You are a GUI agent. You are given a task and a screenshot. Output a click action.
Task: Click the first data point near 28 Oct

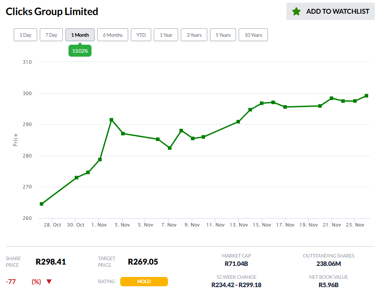pyautogui.click(x=42, y=204)
